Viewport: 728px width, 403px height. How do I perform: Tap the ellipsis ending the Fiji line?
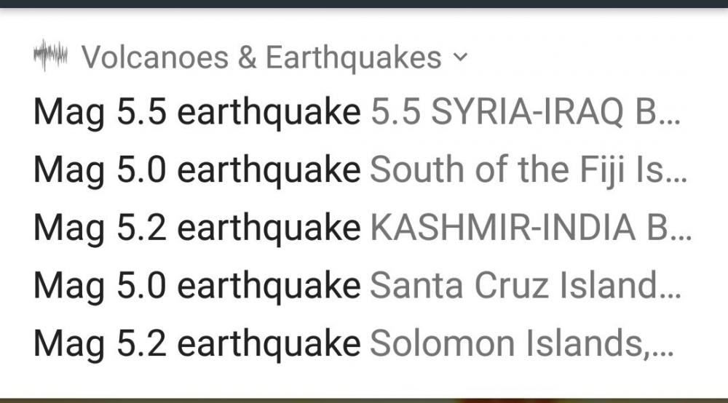(678, 175)
